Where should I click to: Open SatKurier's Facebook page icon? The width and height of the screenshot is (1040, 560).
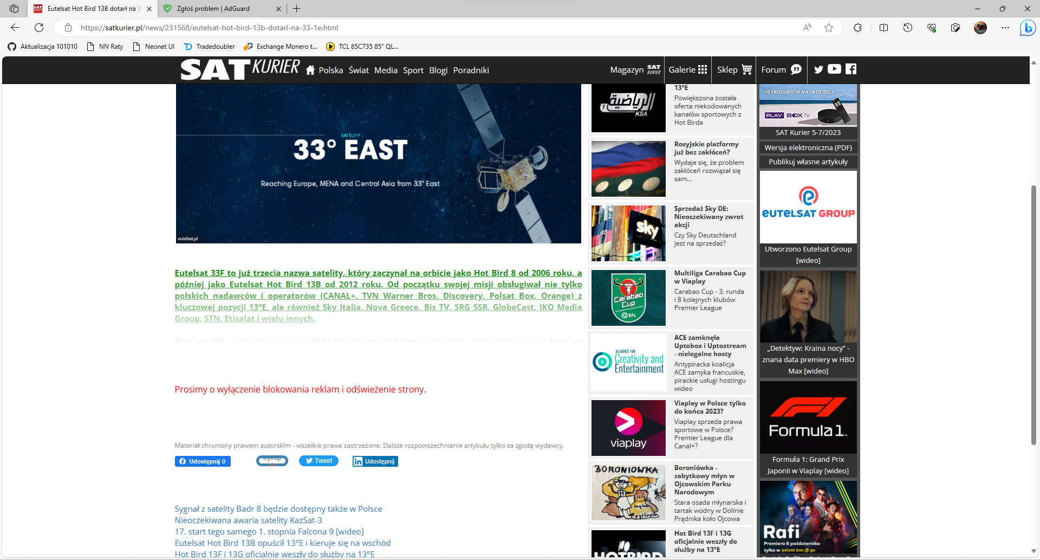(x=851, y=69)
